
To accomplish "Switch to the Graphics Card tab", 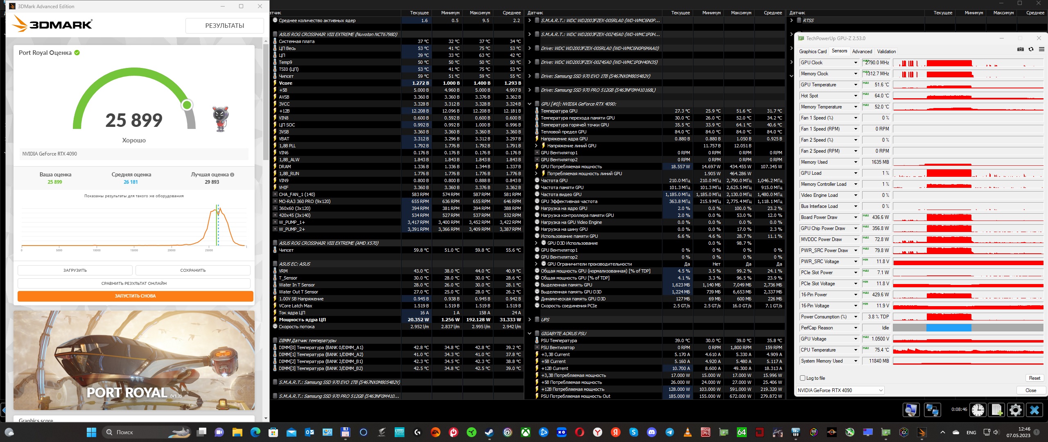I will [813, 52].
